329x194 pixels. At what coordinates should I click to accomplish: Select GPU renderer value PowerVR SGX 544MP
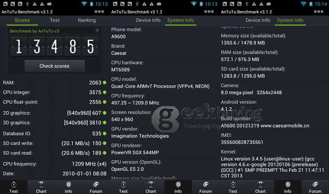tap(135, 153)
